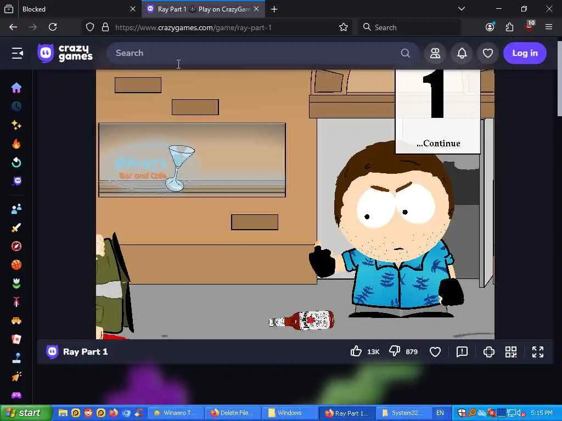List all tabs dropdown arrow

[x=462, y=9]
